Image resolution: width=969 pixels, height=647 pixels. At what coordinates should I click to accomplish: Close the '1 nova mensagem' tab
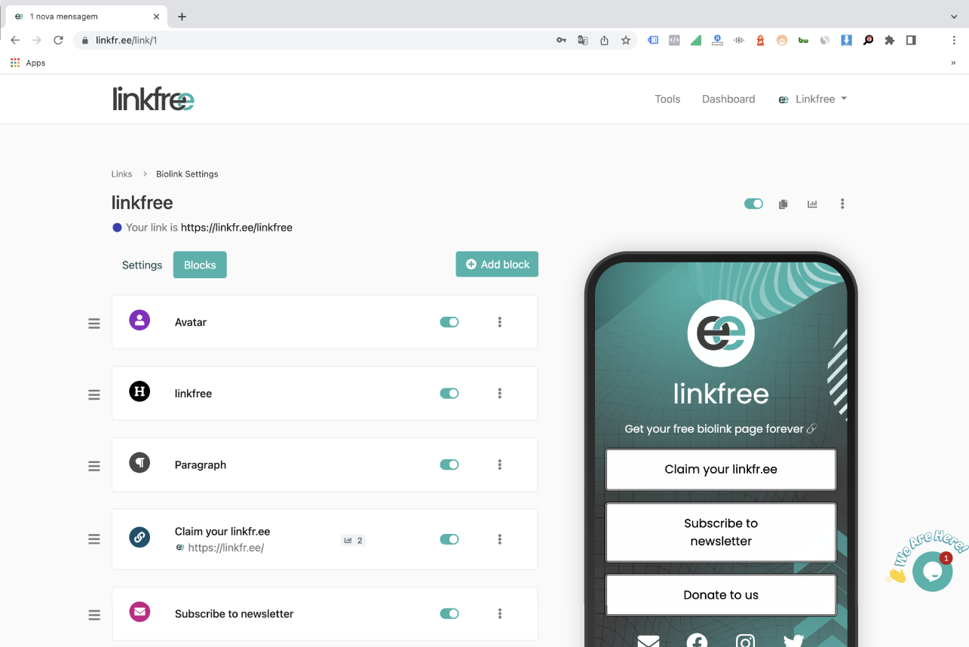[156, 17]
